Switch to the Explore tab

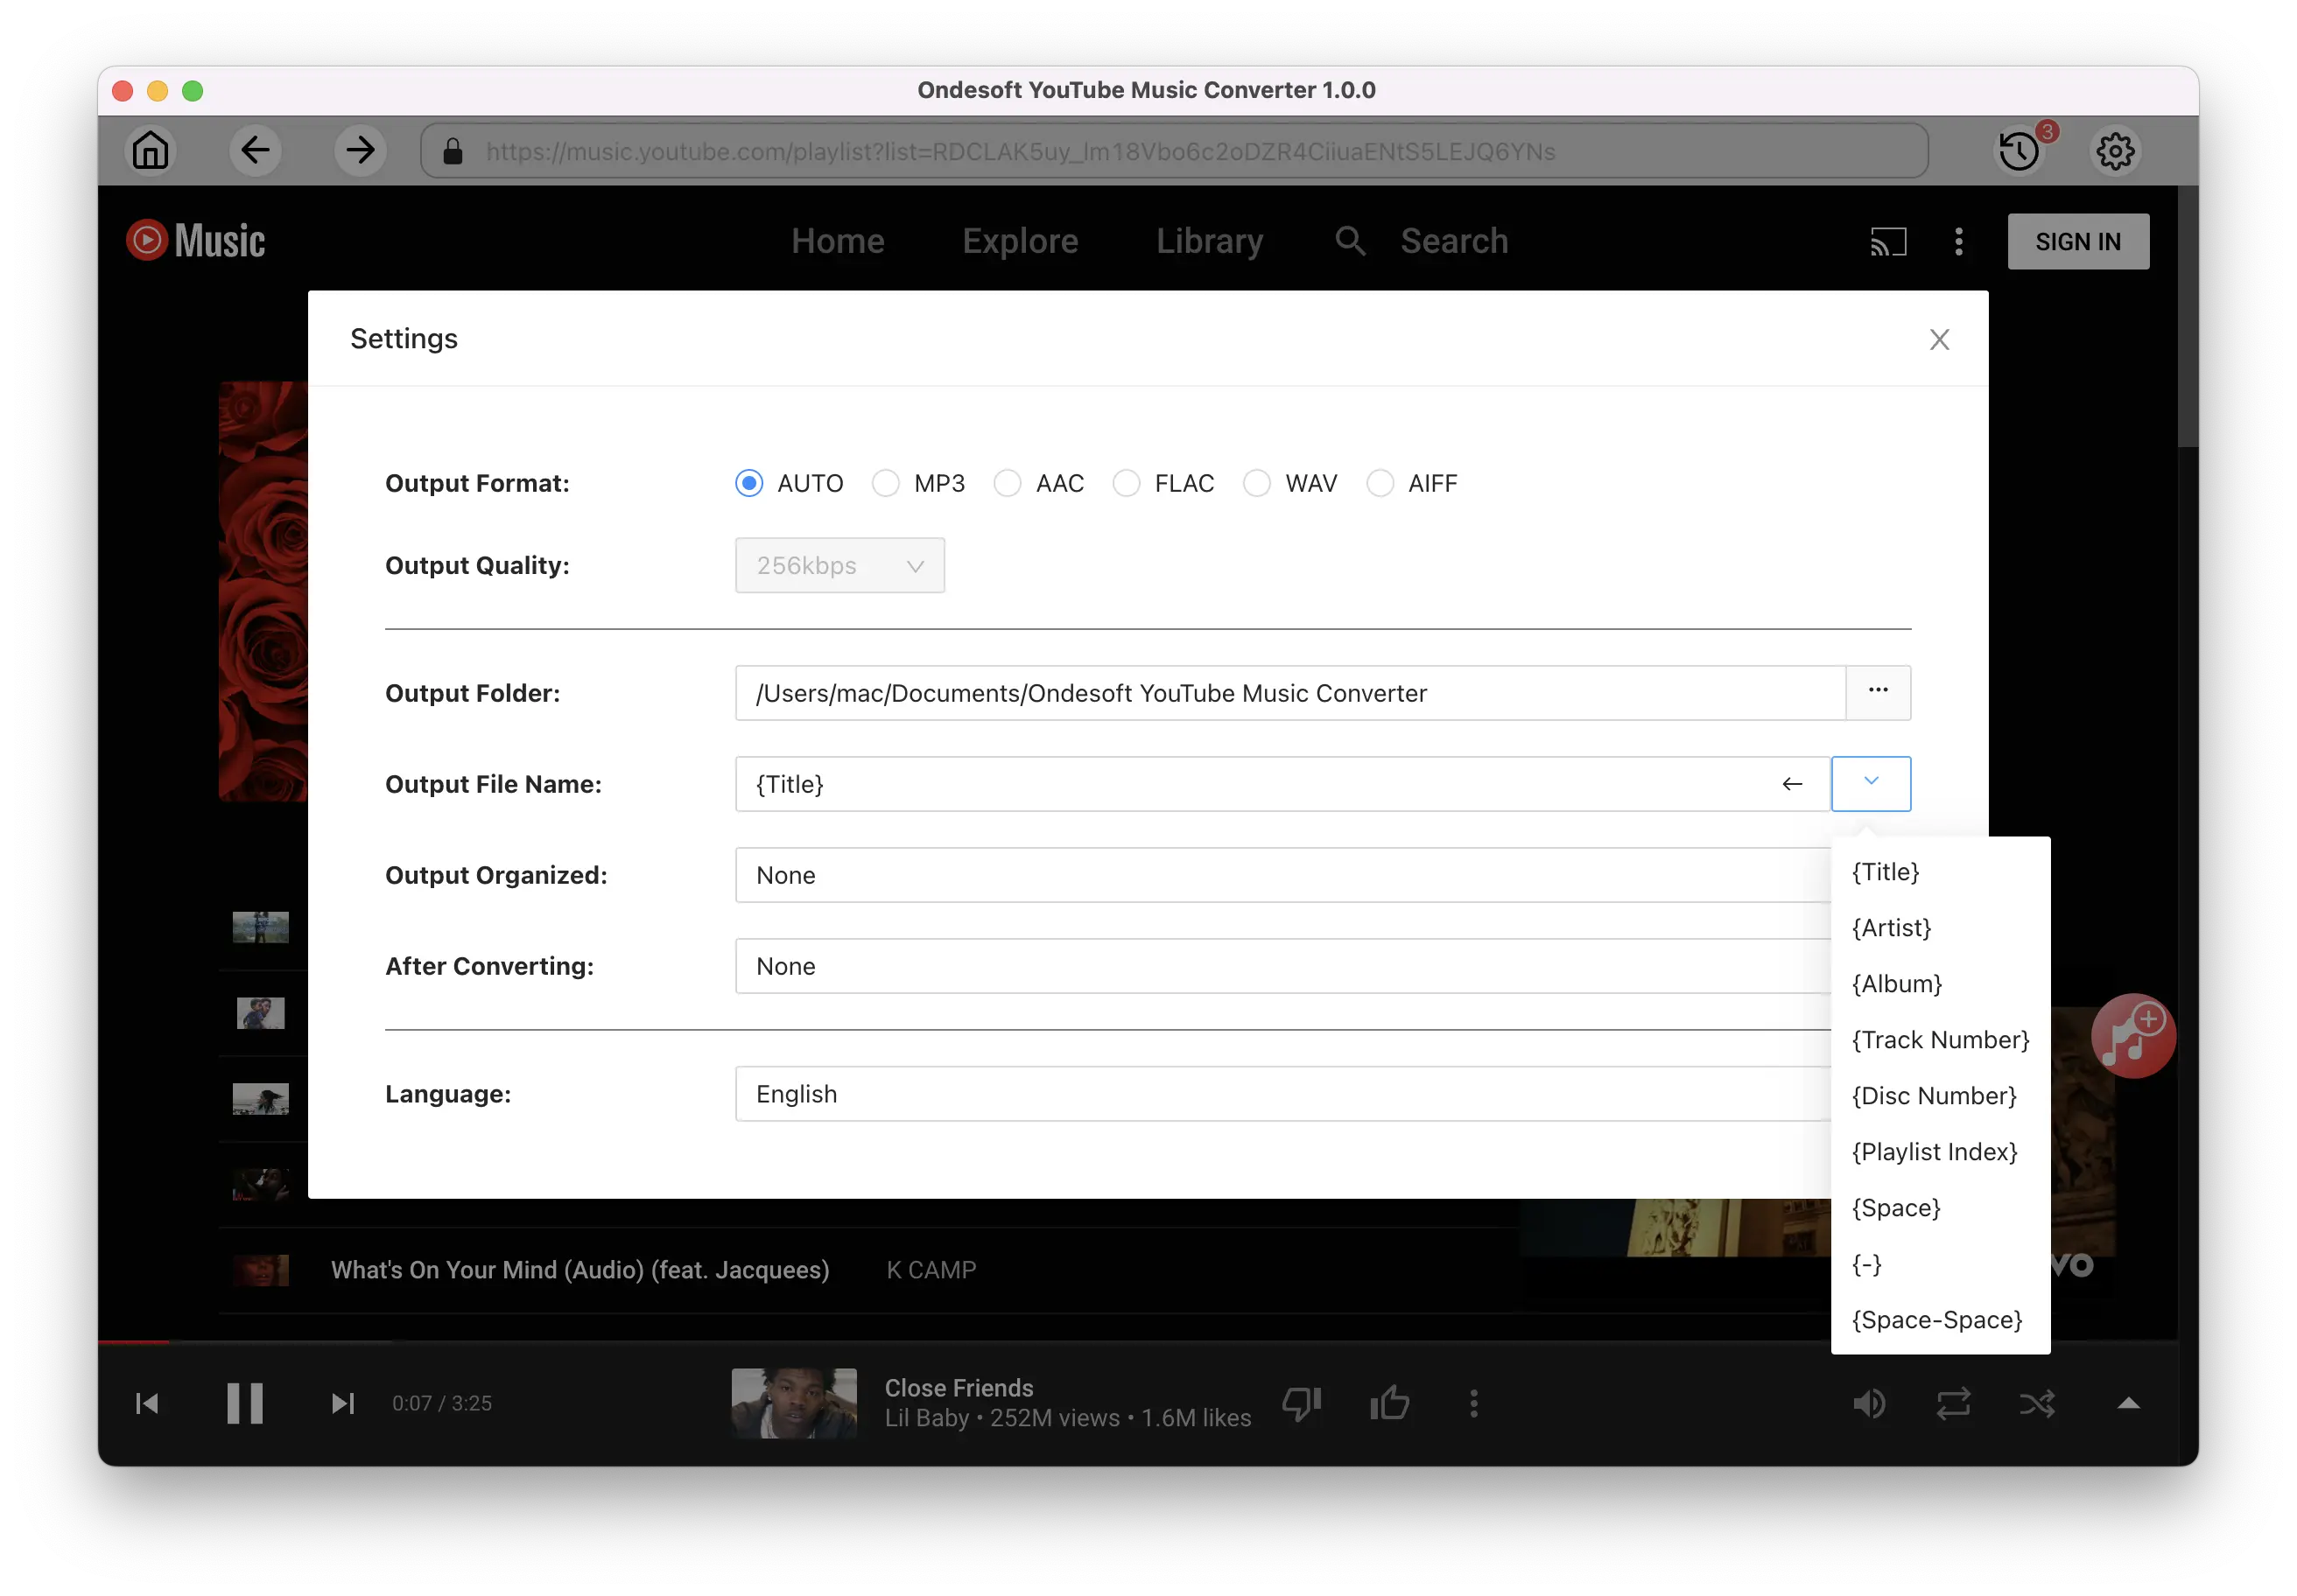[1020, 241]
